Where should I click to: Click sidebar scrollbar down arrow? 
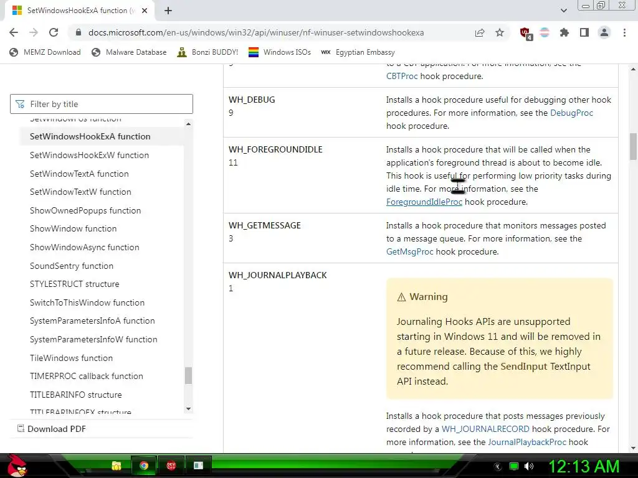pyautogui.click(x=188, y=409)
